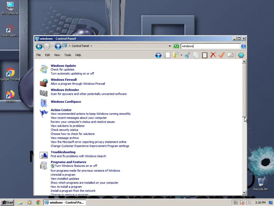Click the volume icon in system tray

[248, 203]
